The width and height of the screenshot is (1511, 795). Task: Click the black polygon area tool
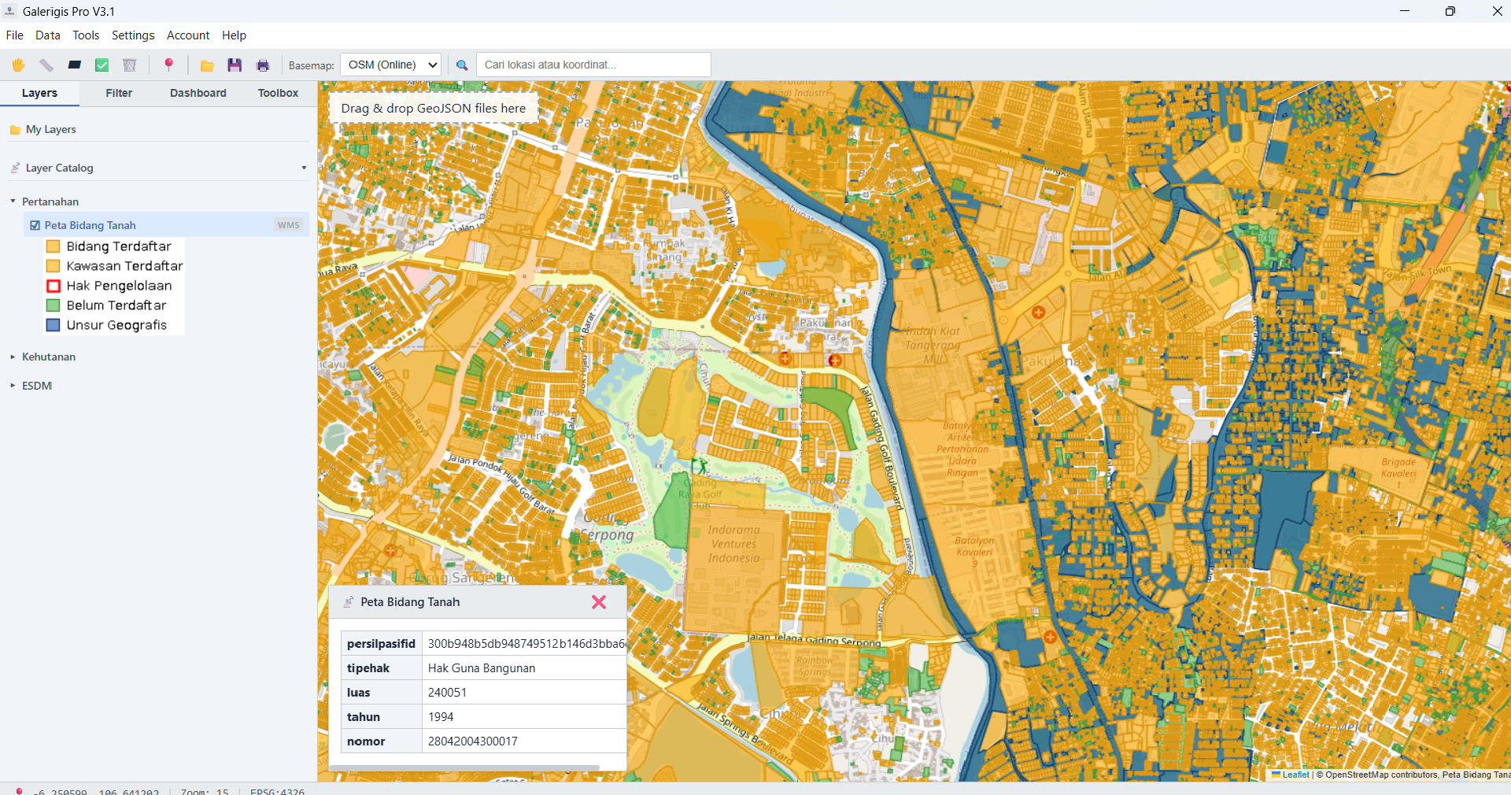point(75,65)
